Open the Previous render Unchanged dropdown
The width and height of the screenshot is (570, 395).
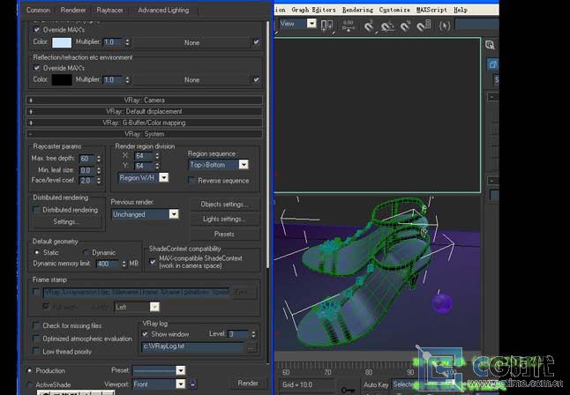point(145,214)
